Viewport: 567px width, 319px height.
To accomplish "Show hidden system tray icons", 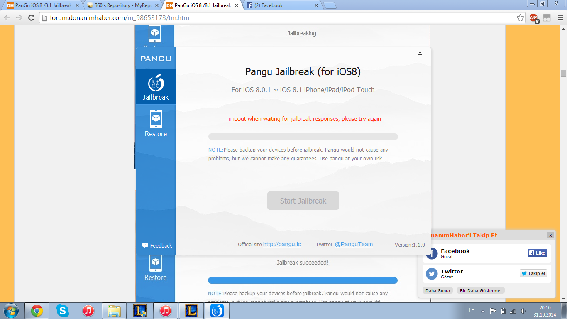I will pyautogui.click(x=483, y=311).
